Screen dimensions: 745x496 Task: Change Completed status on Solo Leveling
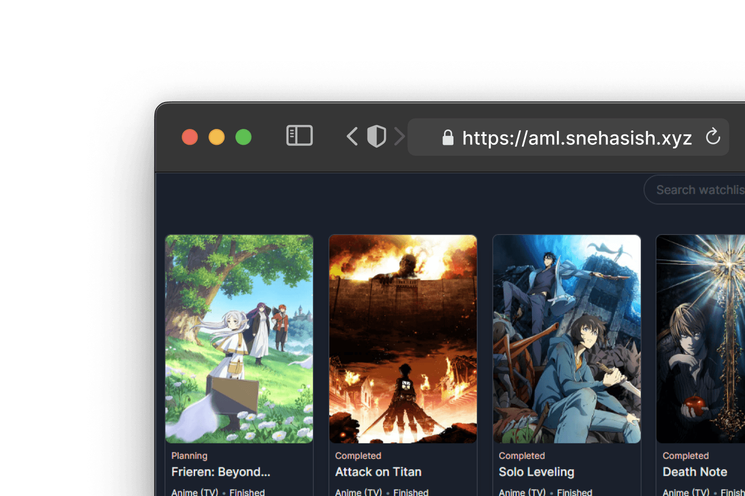coord(521,455)
